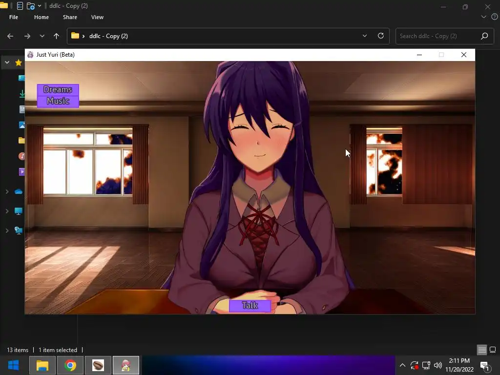Close the Just Yuri (Beta) window
The height and width of the screenshot is (375, 500).
[464, 55]
